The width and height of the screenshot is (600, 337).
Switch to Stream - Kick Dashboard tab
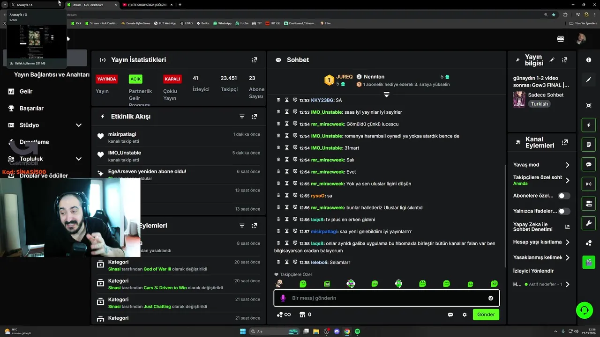click(x=91, y=5)
